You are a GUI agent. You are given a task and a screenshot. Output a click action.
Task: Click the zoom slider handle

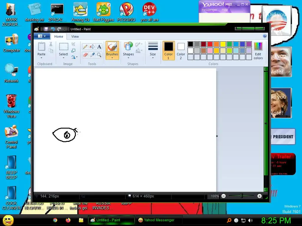click(x=242, y=196)
